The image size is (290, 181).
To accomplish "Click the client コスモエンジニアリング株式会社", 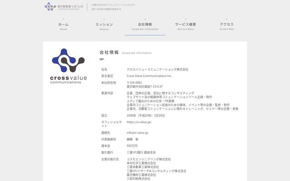I will click(149, 159).
